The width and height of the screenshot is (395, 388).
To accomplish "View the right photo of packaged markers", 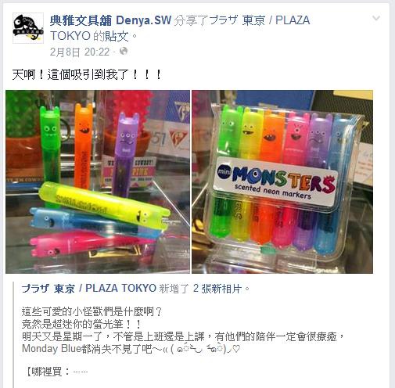I will pos(282,181).
